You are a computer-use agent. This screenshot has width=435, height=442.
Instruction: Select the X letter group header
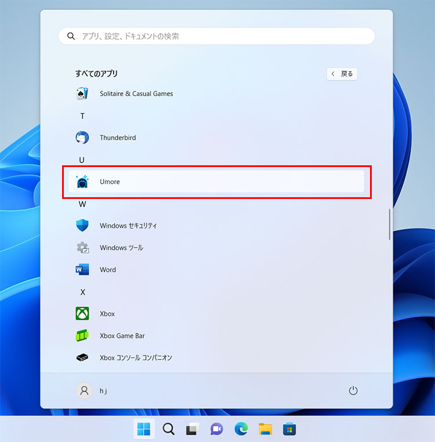(82, 292)
